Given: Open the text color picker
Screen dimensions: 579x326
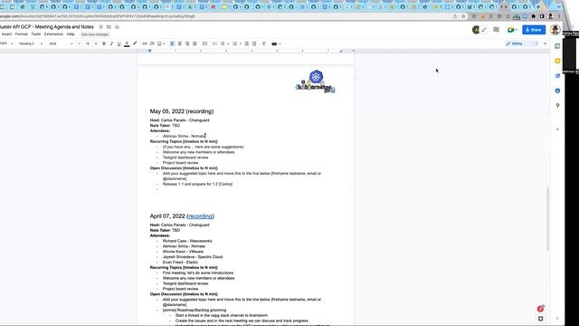Looking at the screenshot, I should (x=127, y=43).
